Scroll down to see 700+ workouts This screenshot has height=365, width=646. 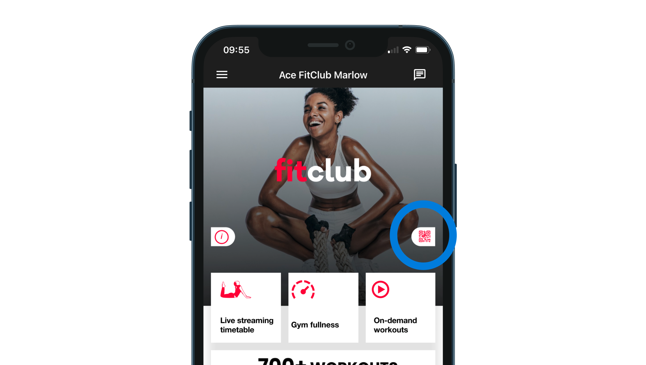(x=323, y=359)
